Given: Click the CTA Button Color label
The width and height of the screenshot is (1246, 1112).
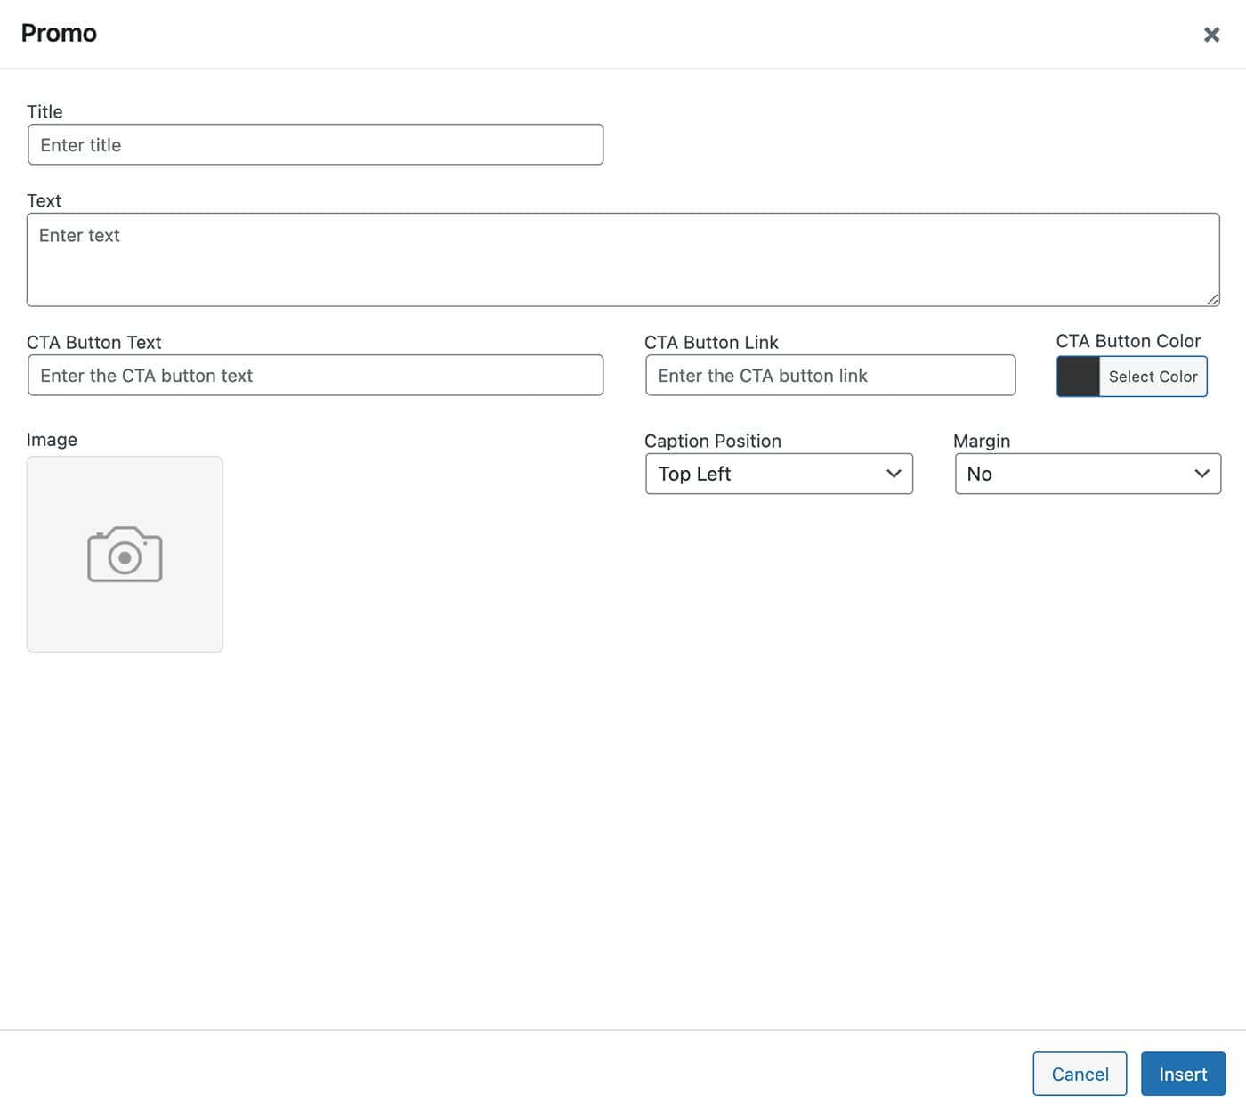Looking at the screenshot, I should (1128, 341).
